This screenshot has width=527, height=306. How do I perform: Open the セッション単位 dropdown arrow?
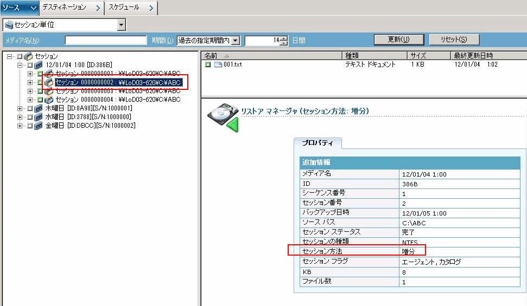tap(122, 25)
